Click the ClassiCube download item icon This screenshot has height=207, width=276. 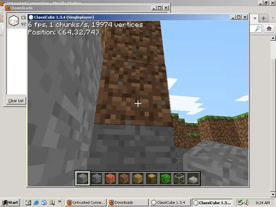[14, 21]
